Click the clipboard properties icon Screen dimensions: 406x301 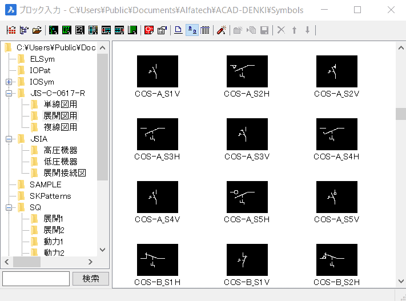point(162,30)
